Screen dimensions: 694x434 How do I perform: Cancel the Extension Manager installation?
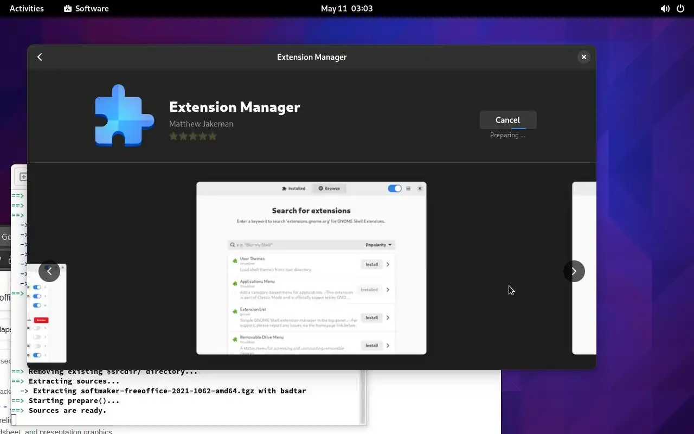coord(507,120)
